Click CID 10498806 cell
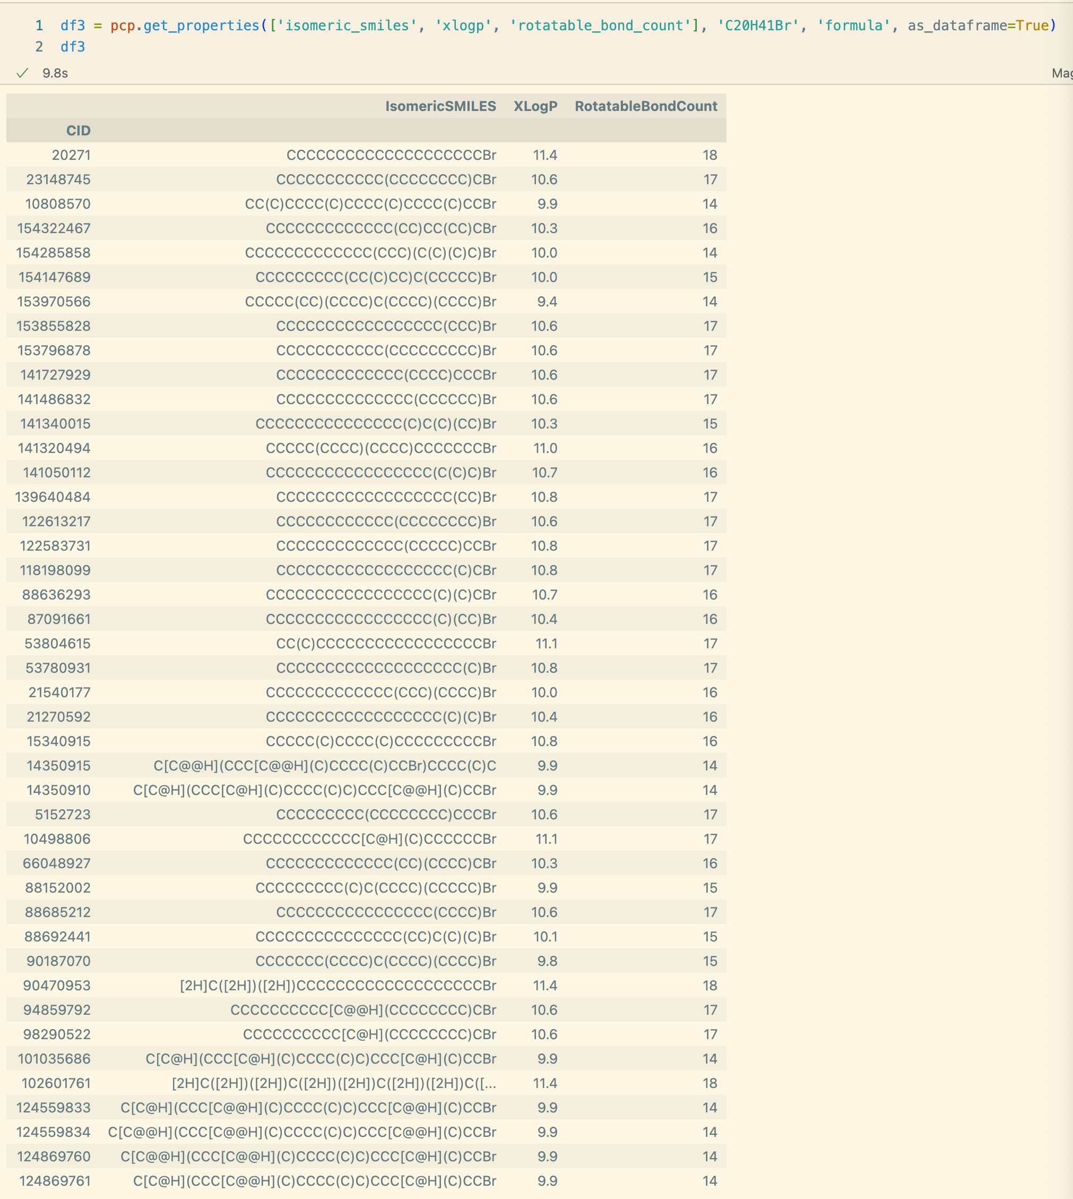Viewport: 1073px width, 1199px height. click(x=57, y=839)
